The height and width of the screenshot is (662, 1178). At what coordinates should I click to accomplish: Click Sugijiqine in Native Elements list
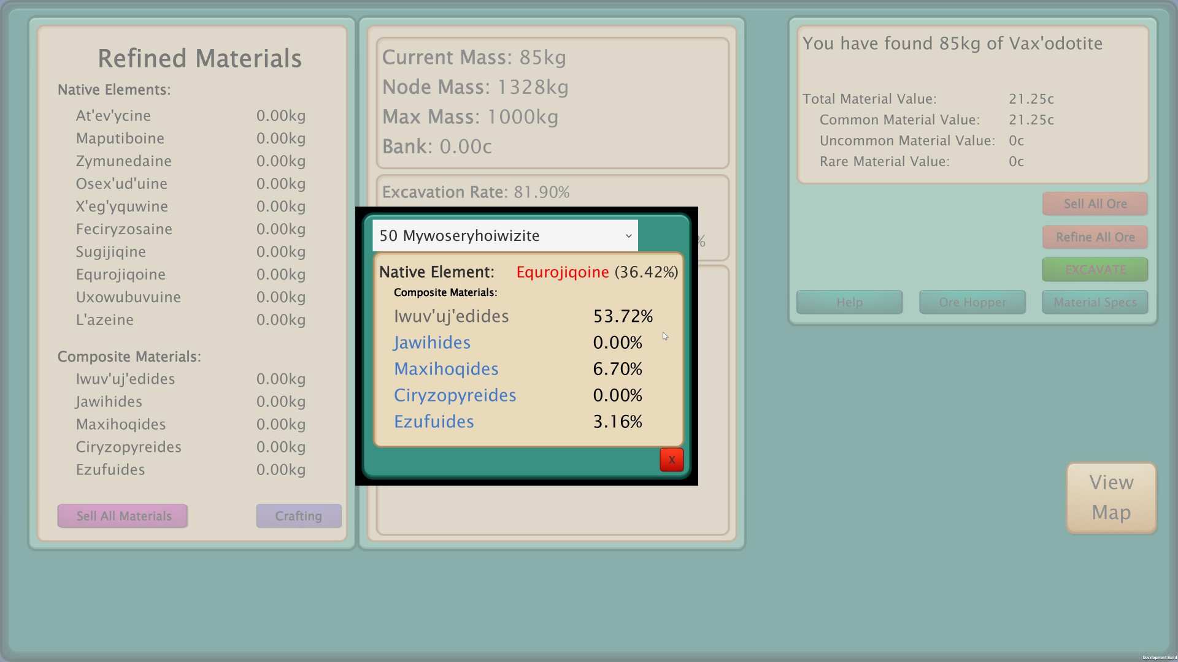(x=110, y=252)
